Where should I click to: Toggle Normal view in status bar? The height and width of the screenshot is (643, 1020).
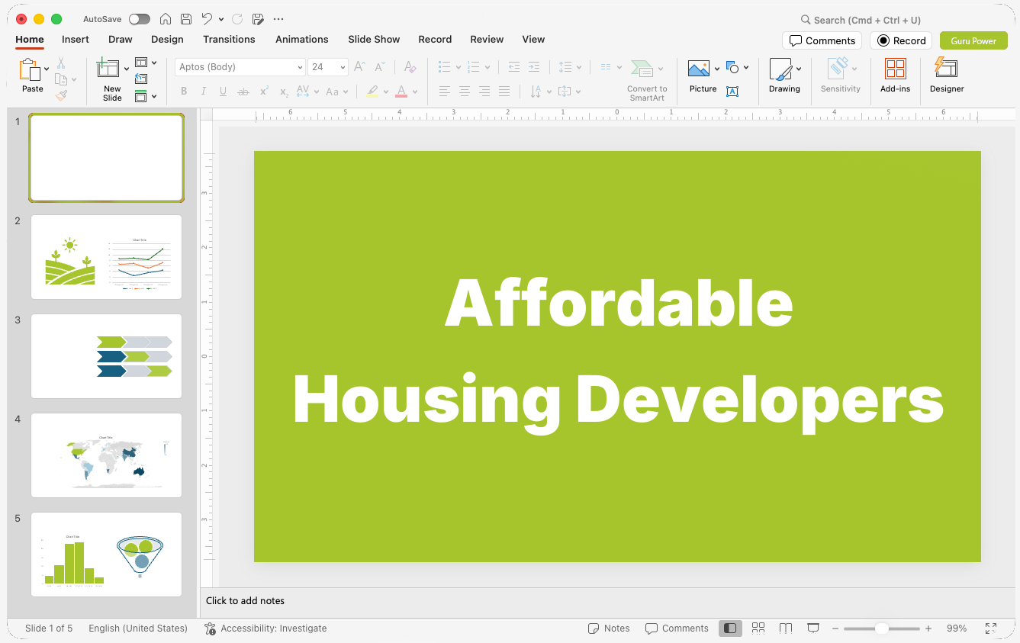[730, 629]
